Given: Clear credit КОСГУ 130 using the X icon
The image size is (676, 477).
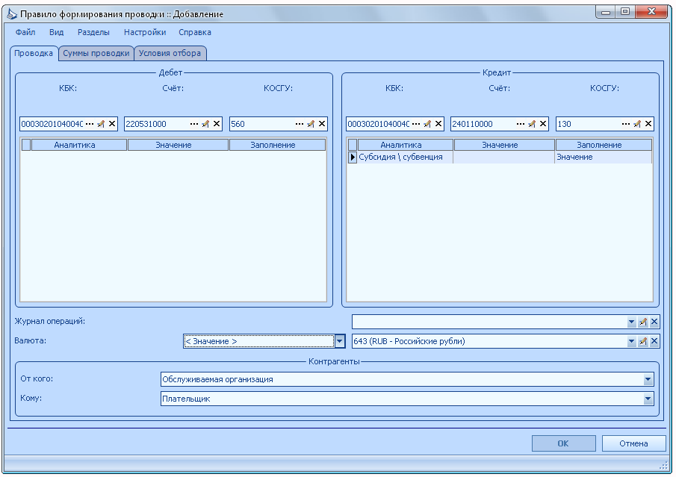Looking at the screenshot, I should click(x=648, y=124).
